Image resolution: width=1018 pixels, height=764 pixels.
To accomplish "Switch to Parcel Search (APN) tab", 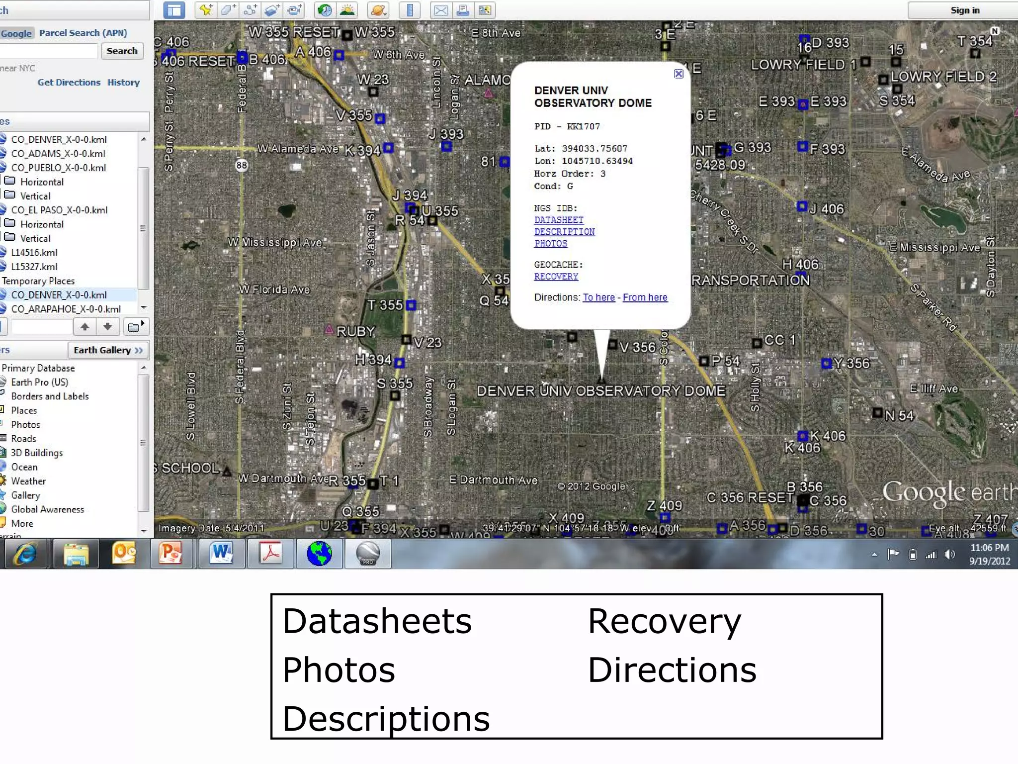I will [83, 33].
